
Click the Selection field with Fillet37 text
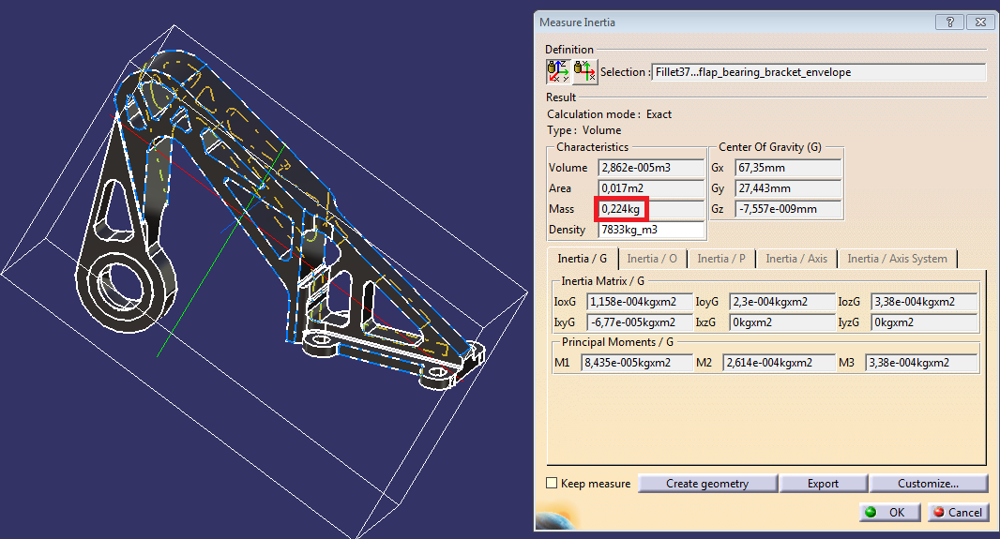[x=819, y=72]
